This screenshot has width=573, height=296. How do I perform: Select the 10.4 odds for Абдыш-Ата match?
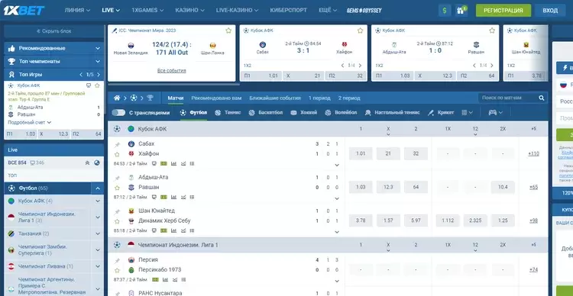click(503, 187)
